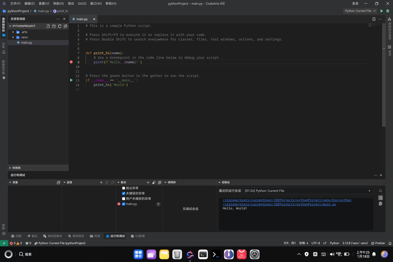Expand the venv folder
The width and height of the screenshot is (393, 262).
13,37
